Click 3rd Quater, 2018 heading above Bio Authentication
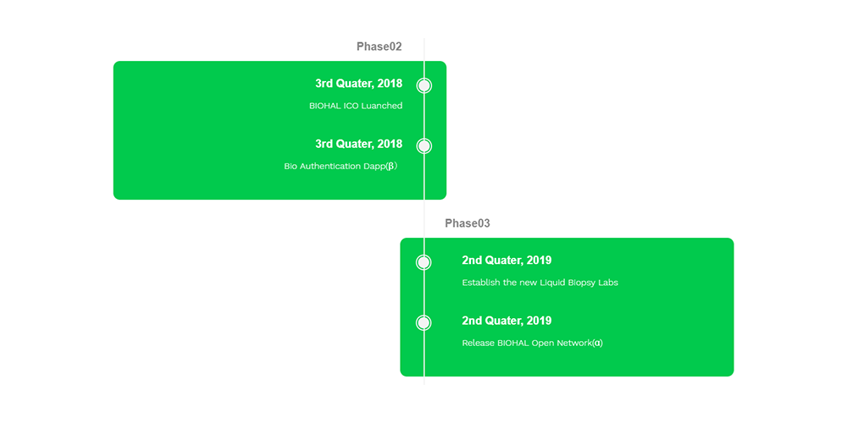The image size is (847, 423). (x=358, y=144)
